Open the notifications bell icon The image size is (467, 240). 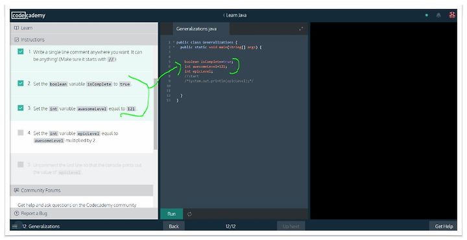tap(438, 15)
